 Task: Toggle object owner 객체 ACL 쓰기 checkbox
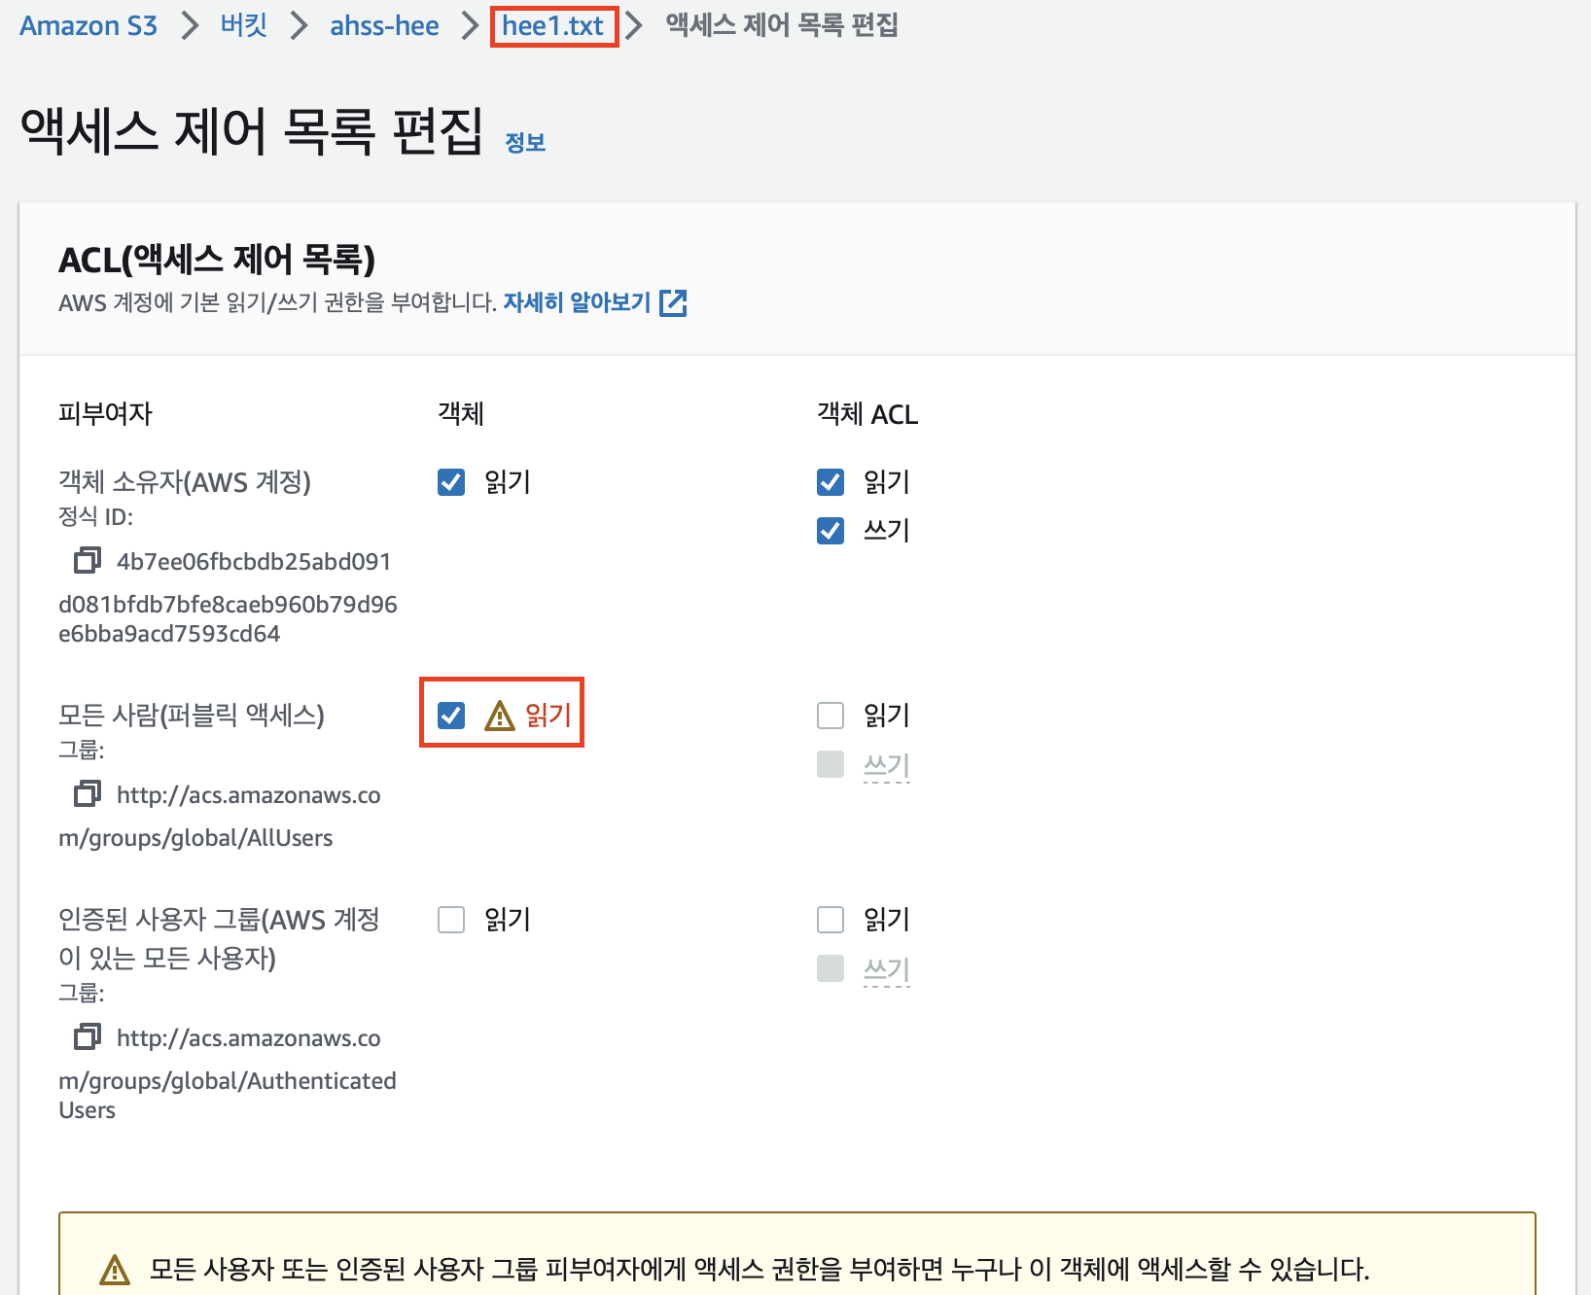tap(831, 531)
